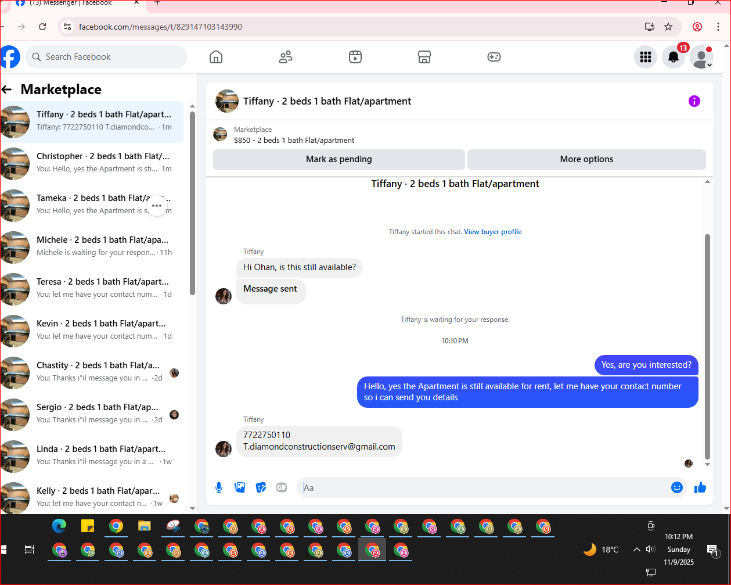Image resolution: width=731 pixels, height=585 pixels.
Task: Open Sticky Notes from the taskbar
Action: point(88,526)
